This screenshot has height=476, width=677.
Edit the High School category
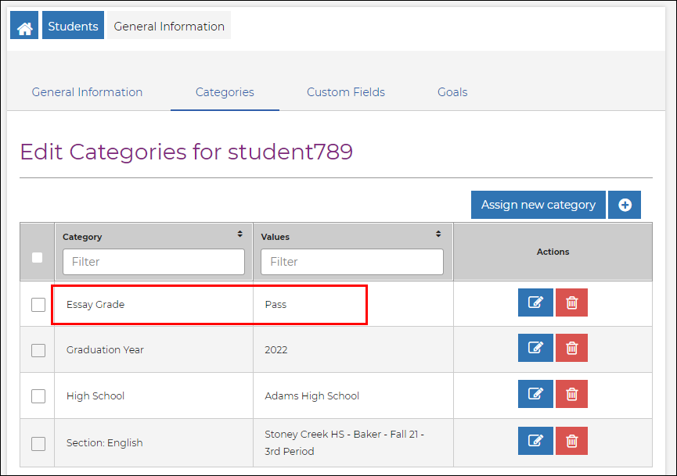tap(535, 395)
